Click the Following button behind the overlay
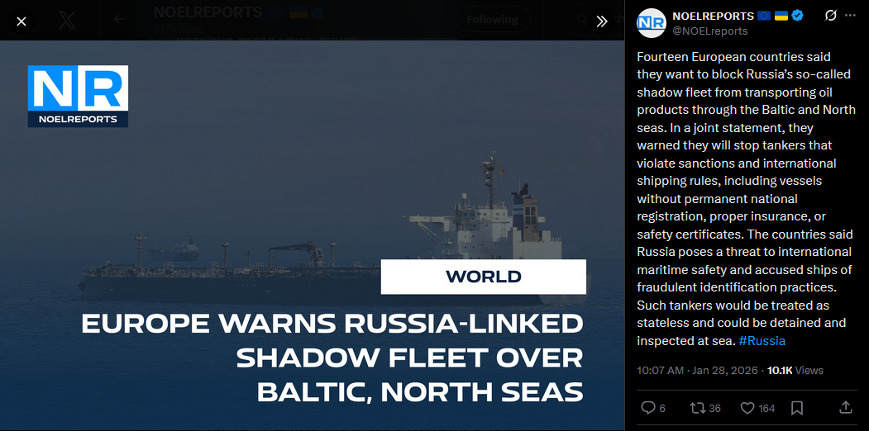The height and width of the screenshot is (431, 869). pyautogui.click(x=492, y=19)
